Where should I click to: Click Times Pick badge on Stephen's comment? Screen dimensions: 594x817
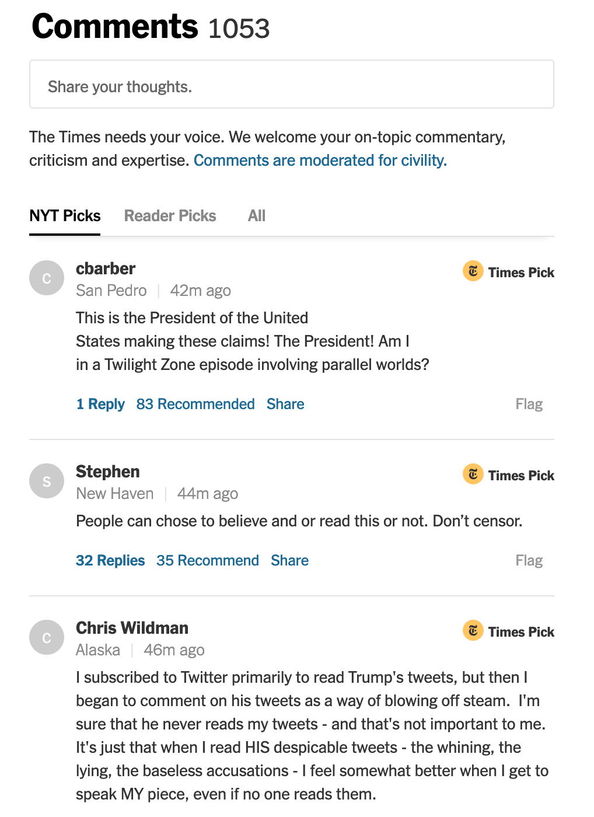click(509, 475)
